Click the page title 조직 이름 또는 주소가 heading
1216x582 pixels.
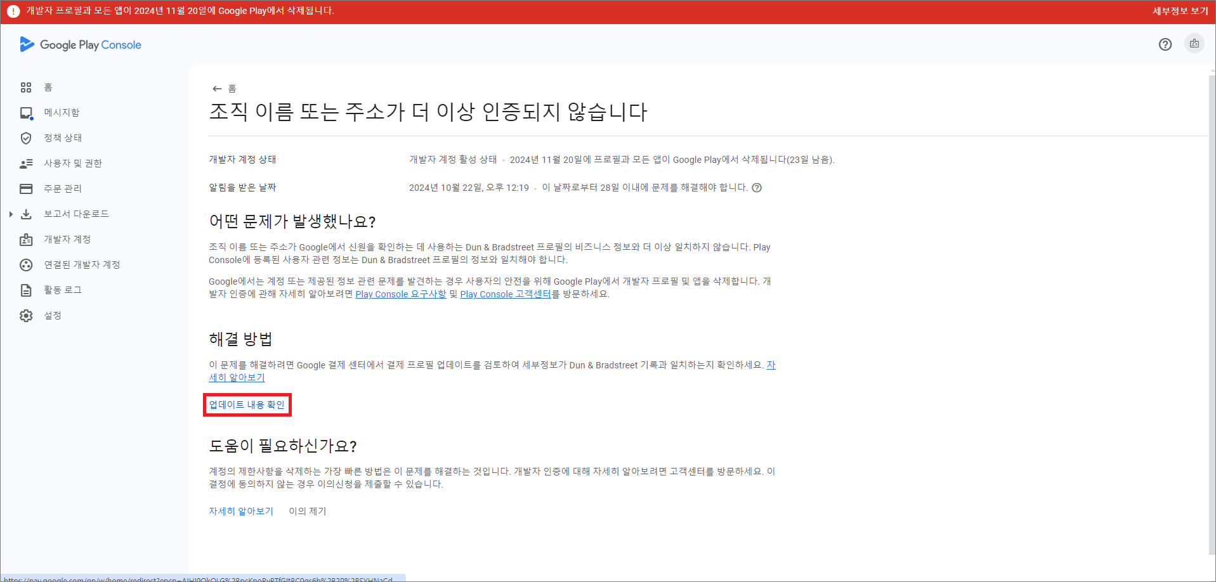tap(428, 112)
